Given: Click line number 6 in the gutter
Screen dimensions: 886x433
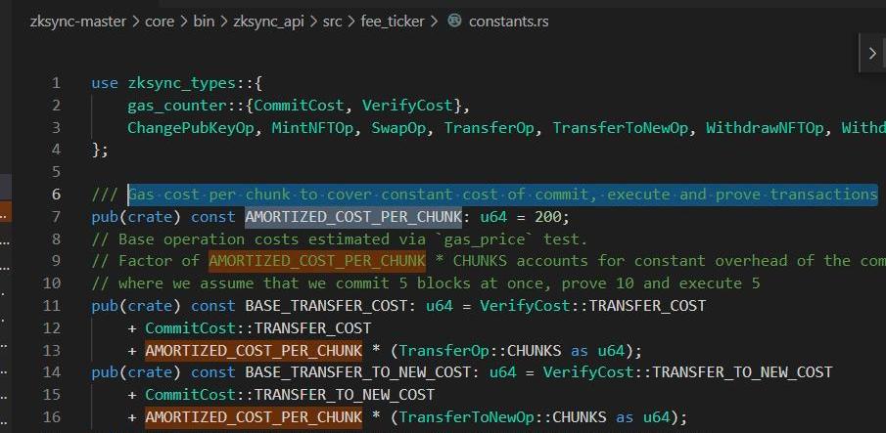Looking at the screenshot, I should 56,195.
